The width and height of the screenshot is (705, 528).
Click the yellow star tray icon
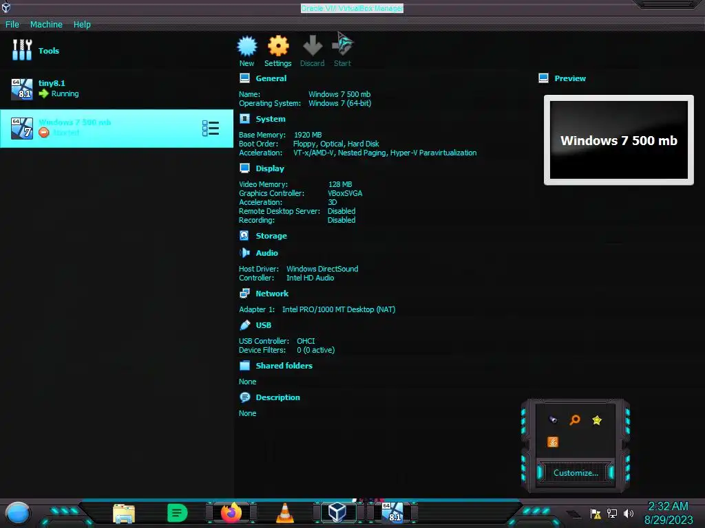pos(597,420)
